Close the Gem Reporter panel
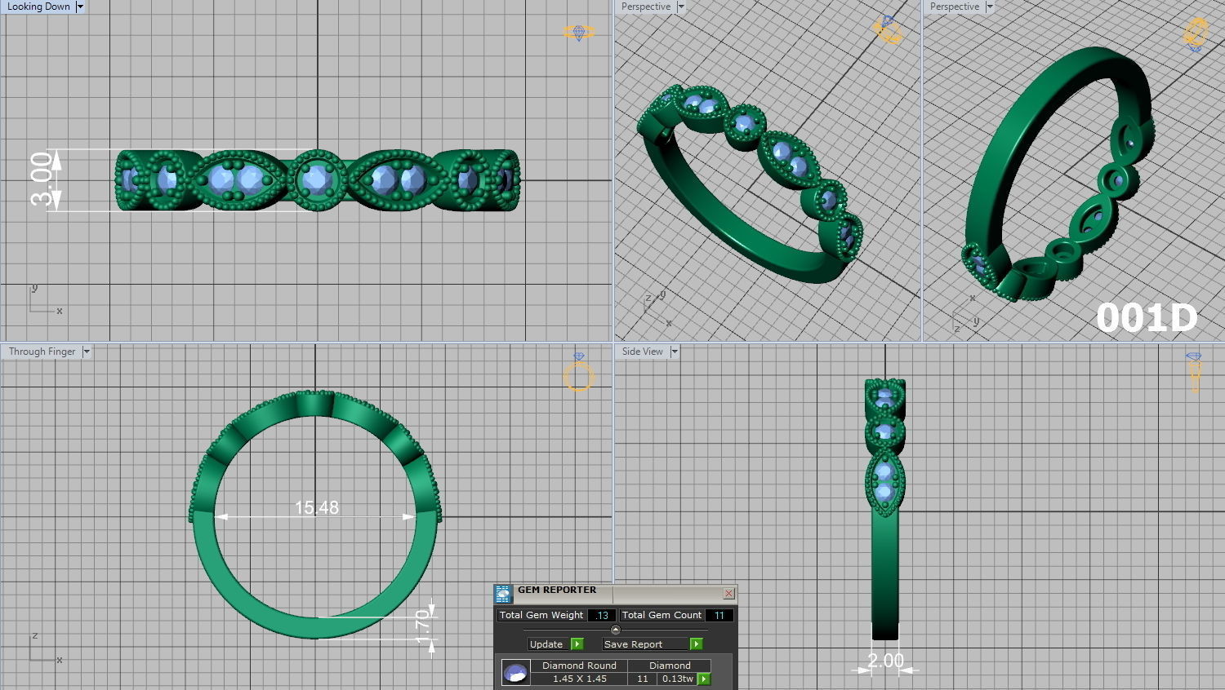Screen dimensions: 1225x690 pyautogui.click(x=728, y=594)
